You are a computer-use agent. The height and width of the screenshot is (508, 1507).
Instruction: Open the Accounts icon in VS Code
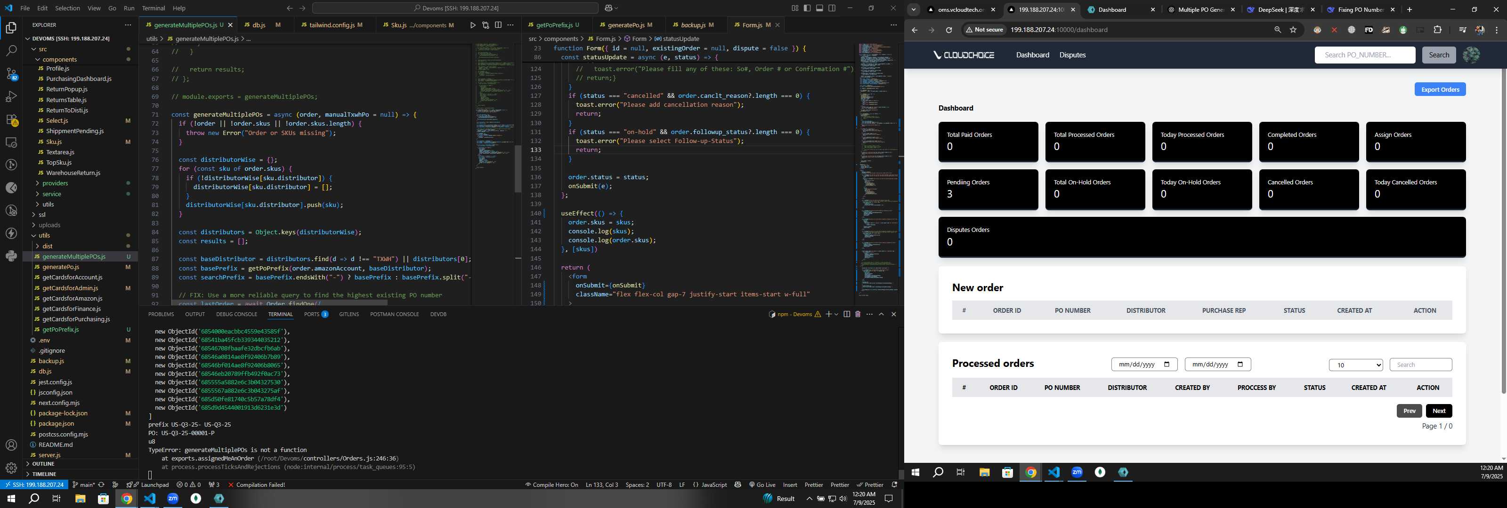click(x=11, y=445)
